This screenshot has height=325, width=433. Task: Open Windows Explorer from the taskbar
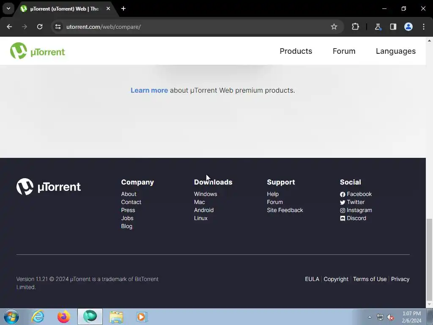tap(116, 317)
